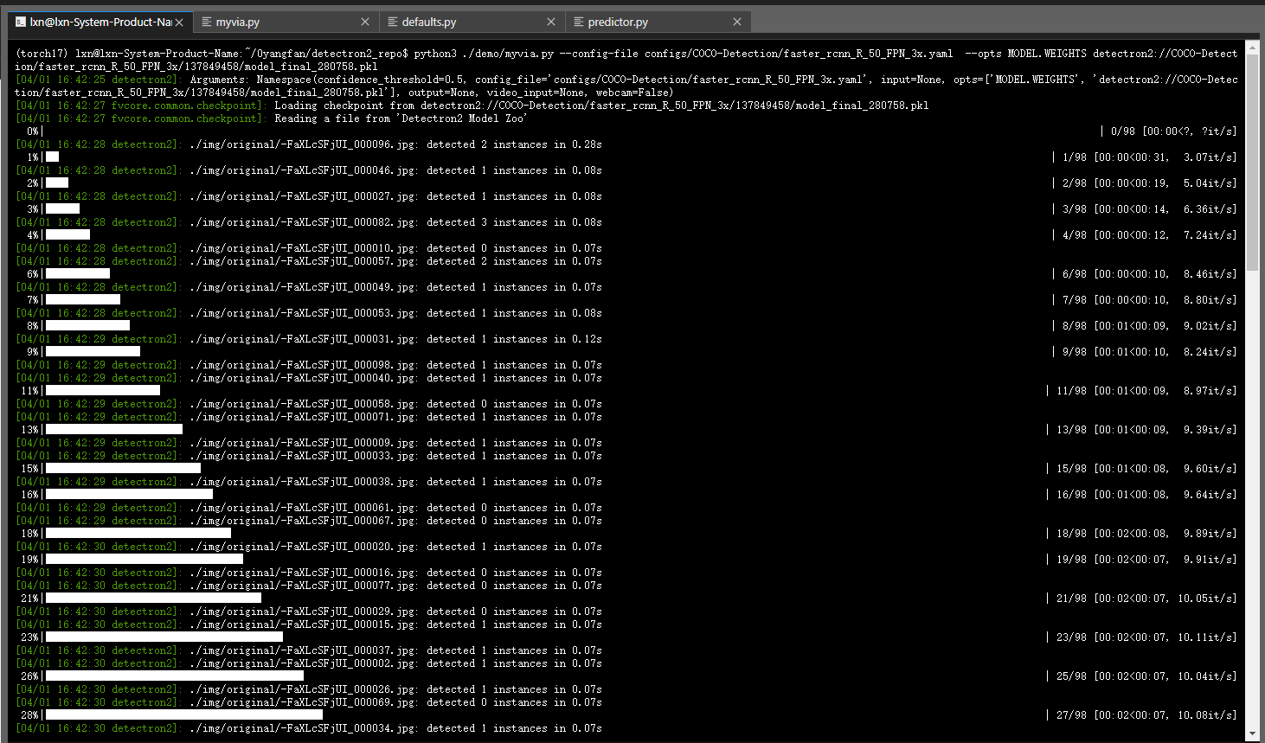
Task: Click the vertical scrollbar thumb
Action: 1253,162
